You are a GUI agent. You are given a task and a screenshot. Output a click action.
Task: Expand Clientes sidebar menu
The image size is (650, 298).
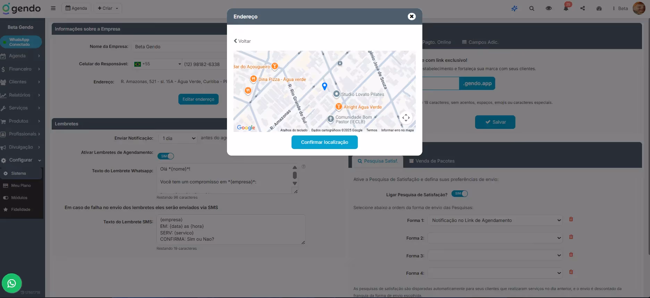21,82
